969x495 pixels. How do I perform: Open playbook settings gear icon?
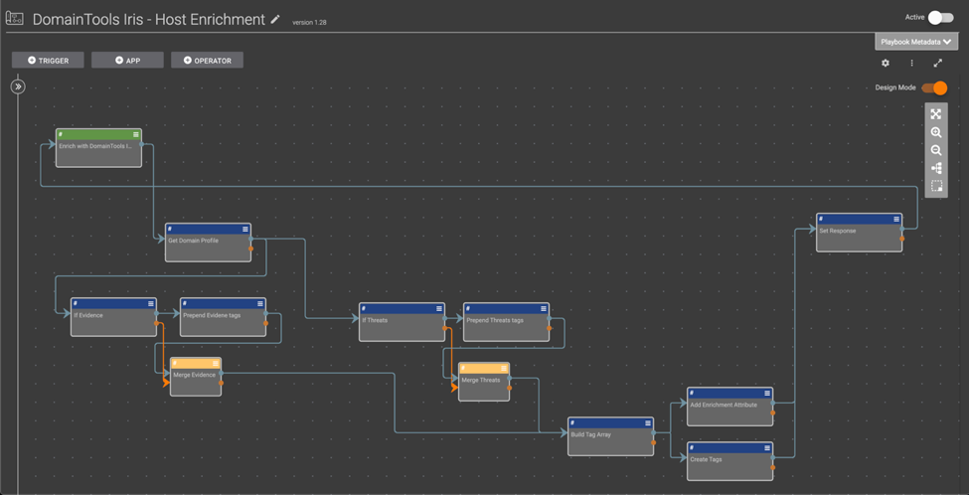(885, 63)
